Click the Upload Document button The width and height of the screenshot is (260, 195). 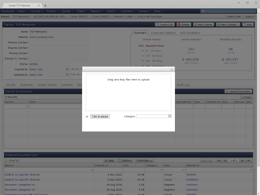(238, 91)
